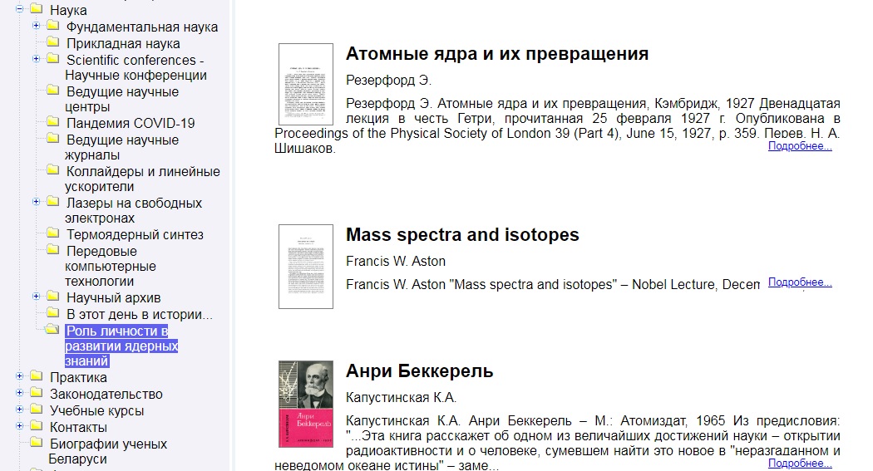Click the folder icon for Коллайдеры и линейные ускорители

52,170
